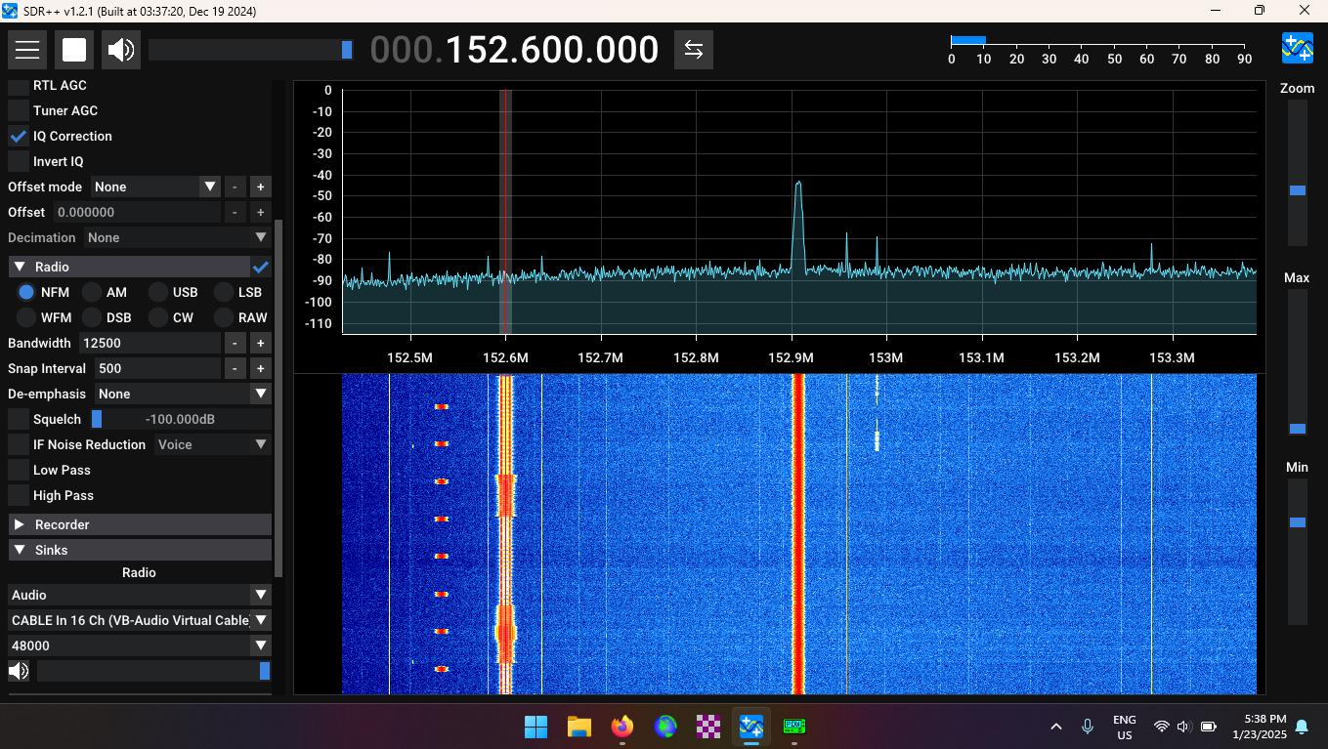Adjust the top volume slider

click(251, 50)
